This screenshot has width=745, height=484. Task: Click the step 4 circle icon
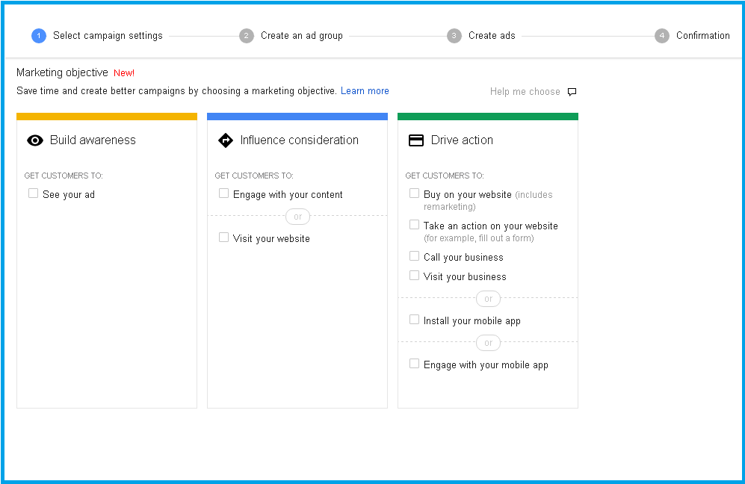point(662,36)
